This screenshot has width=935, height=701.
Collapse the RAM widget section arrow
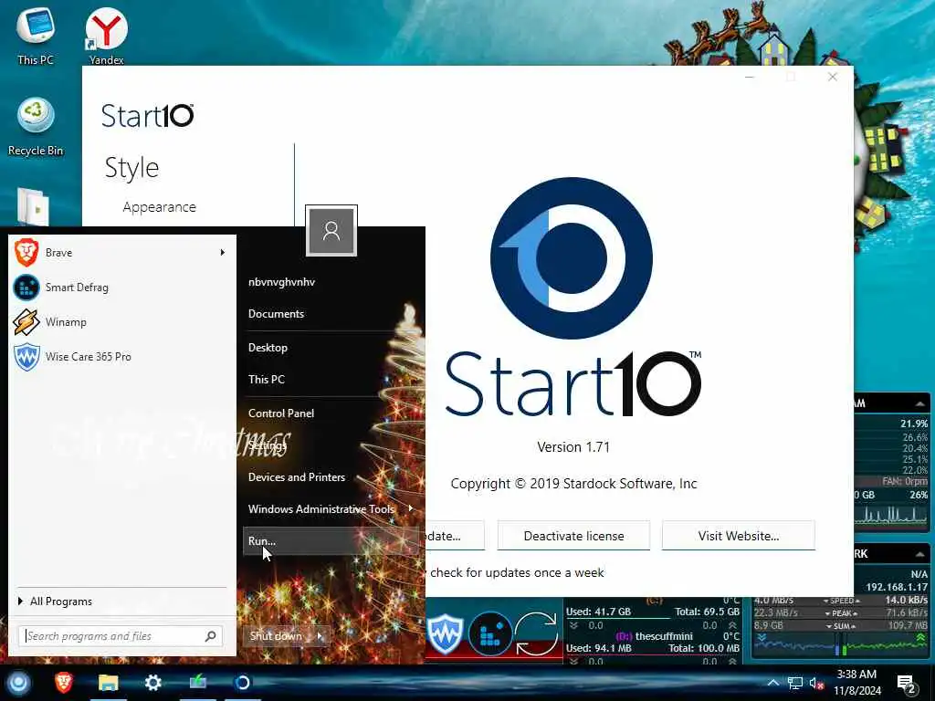pyautogui.click(x=920, y=404)
